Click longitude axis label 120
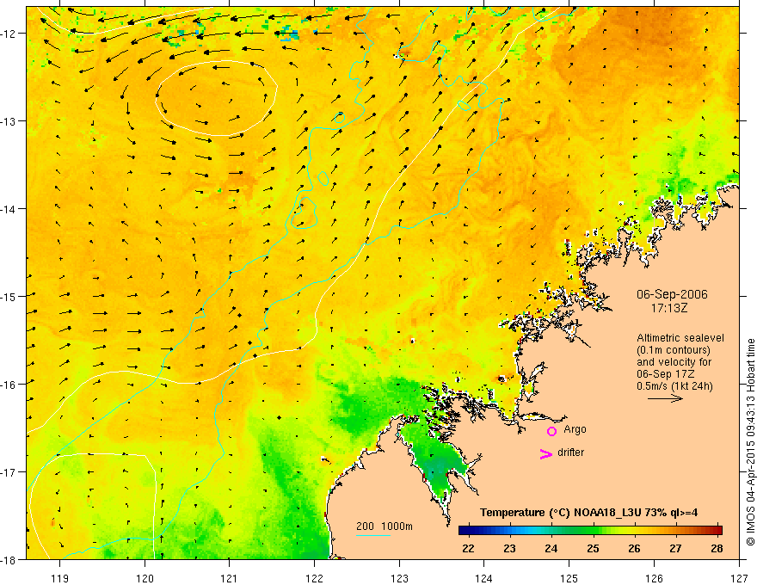 (x=145, y=578)
